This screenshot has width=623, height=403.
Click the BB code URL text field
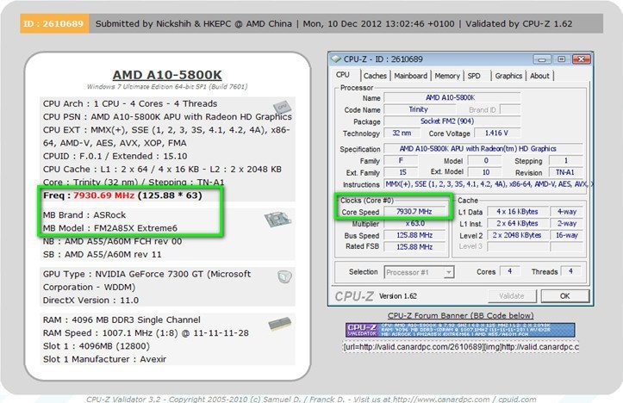click(x=461, y=347)
